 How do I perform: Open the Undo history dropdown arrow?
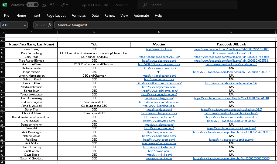57,5
